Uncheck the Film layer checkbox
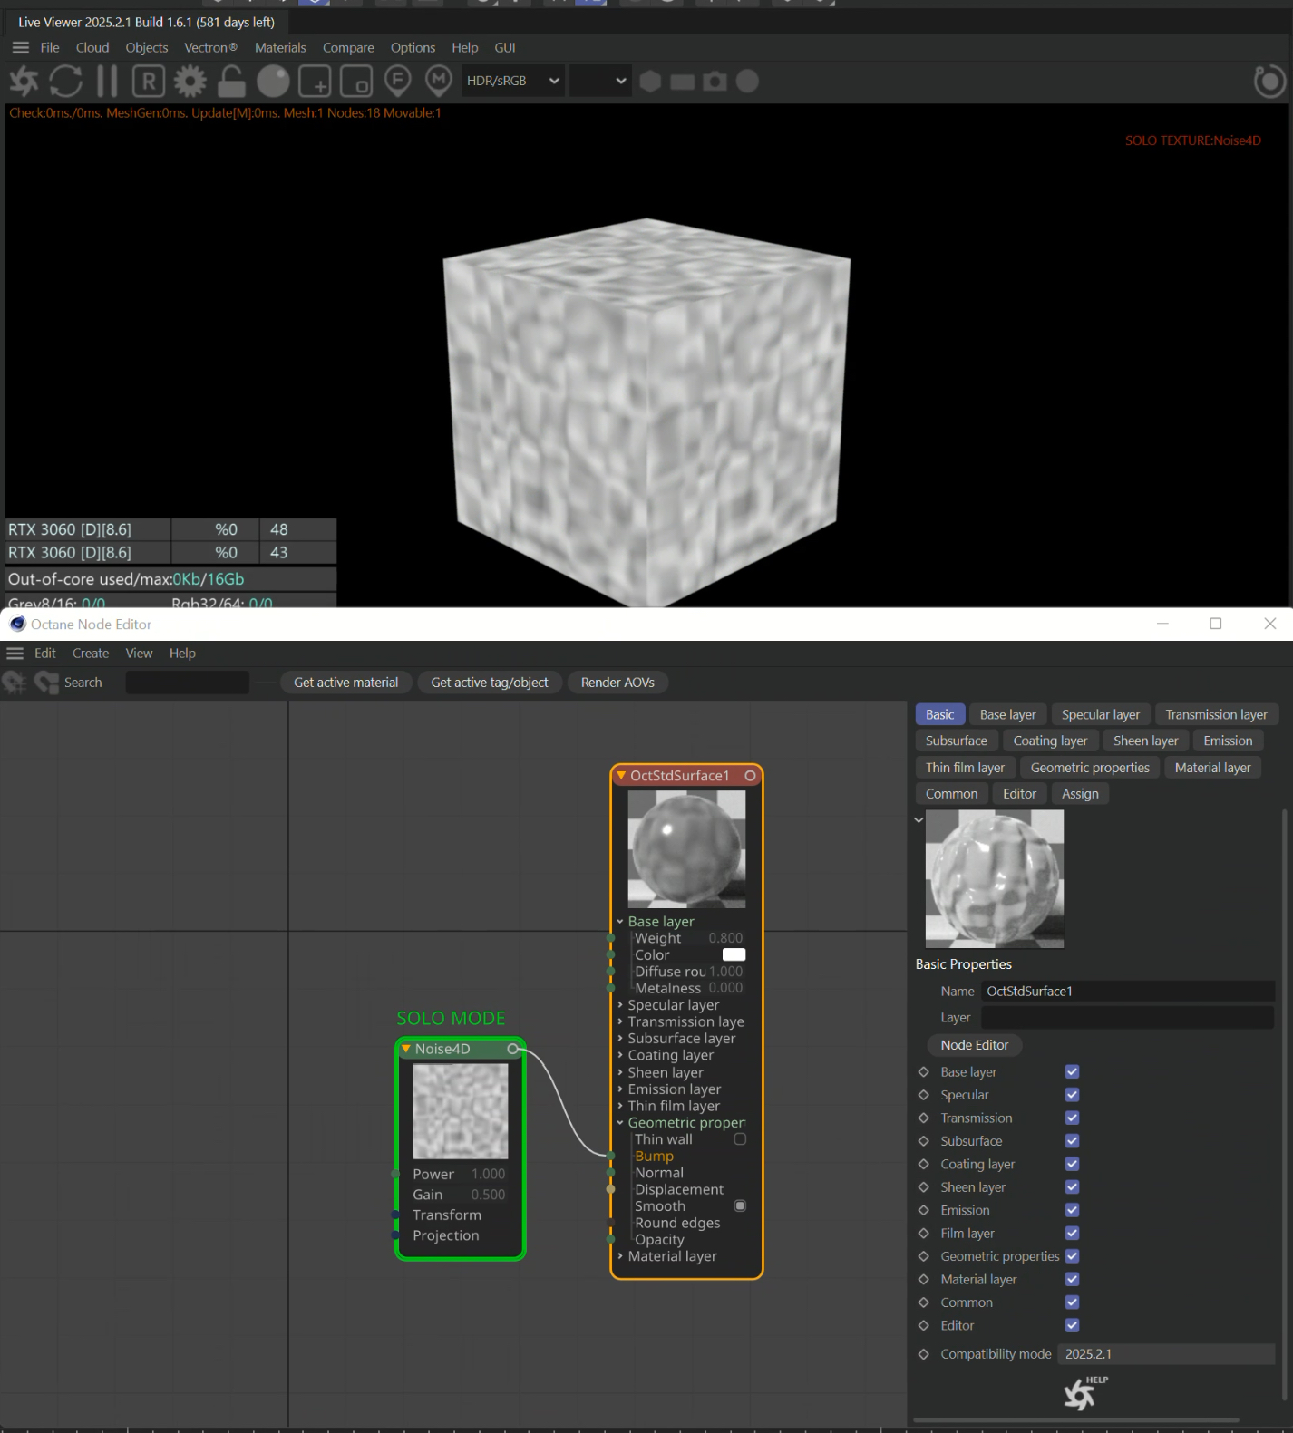Screen dimensions: 1293x1433 pyautogui.click(x=1072, y=1233)
